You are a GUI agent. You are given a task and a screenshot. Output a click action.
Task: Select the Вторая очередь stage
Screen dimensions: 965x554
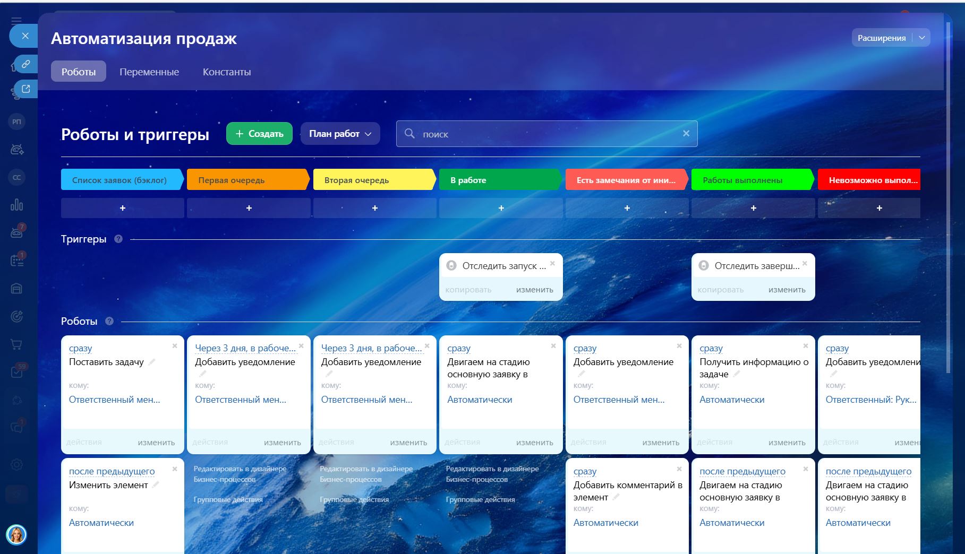[374, 180]
